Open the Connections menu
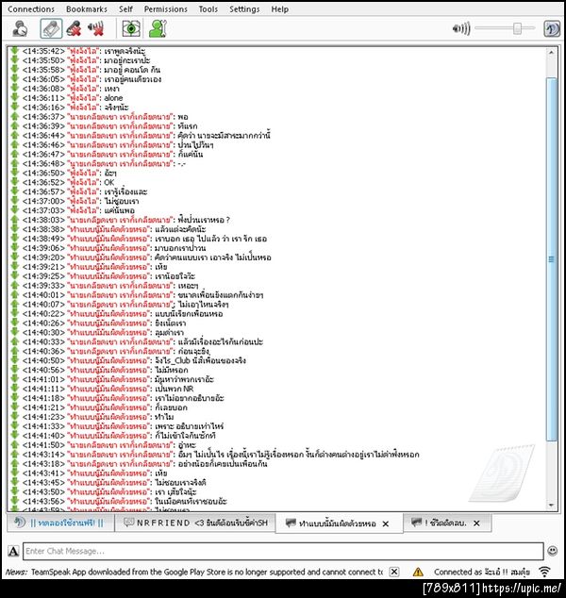This screenshot has height=598, width=566. click(x=31, y=9)
